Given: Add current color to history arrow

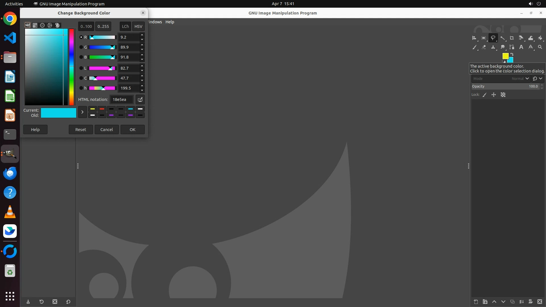Looking at the screenshot, I should click(82, 112).
